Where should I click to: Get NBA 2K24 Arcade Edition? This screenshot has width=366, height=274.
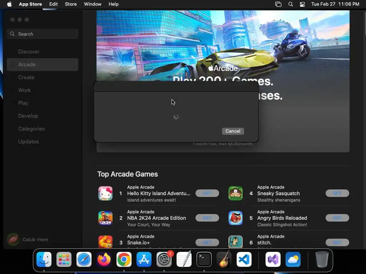[x=207, y=218]
